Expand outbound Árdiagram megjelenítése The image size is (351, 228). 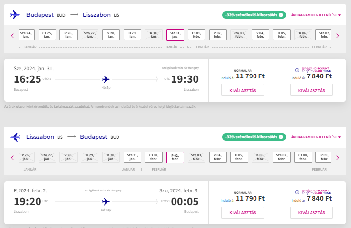point(315,15)
